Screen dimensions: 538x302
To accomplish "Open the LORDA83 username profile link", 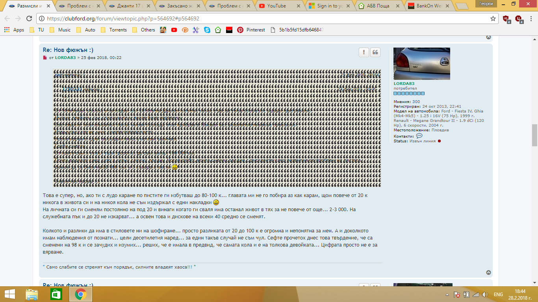I will [x=404, y=84].
